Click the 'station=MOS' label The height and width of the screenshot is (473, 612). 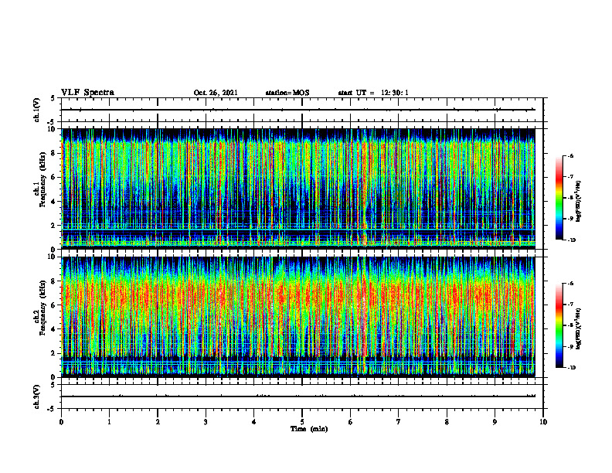[287, 93]
